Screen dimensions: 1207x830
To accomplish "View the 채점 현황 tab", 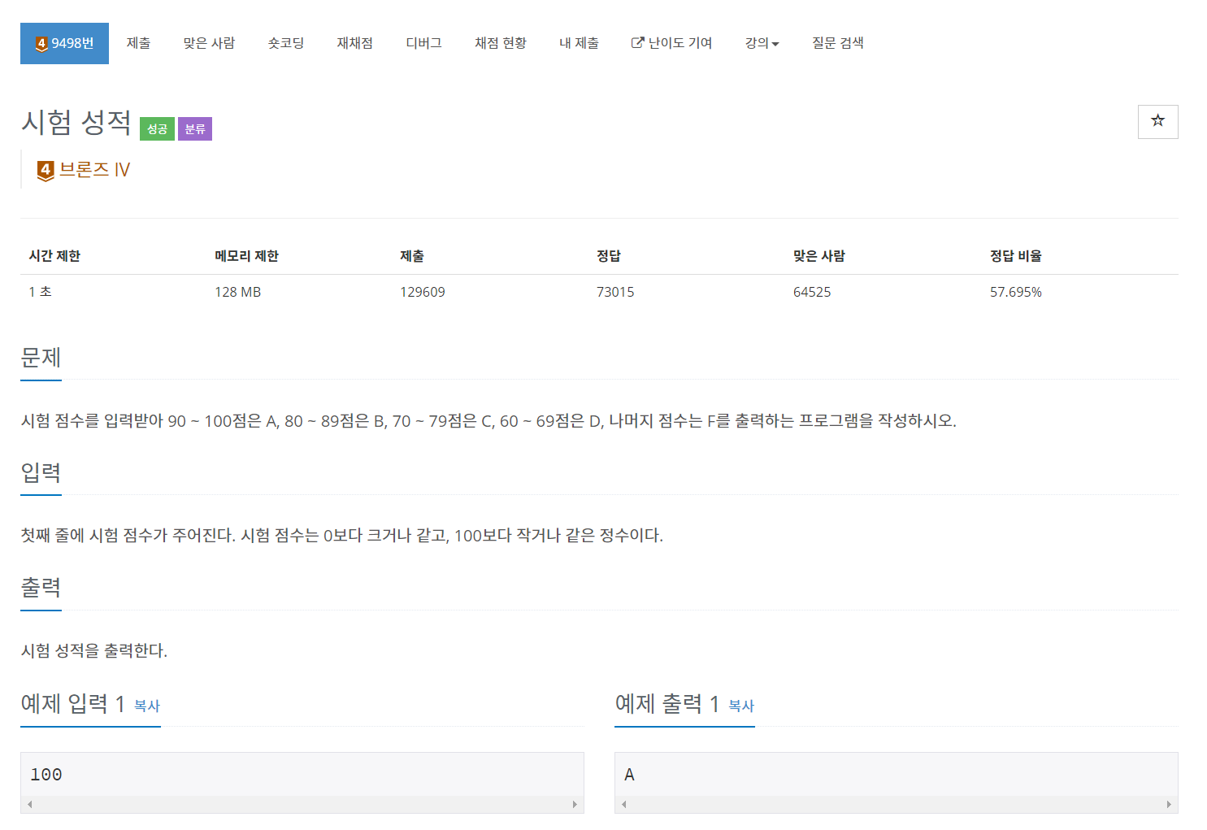I will point(501,43).
